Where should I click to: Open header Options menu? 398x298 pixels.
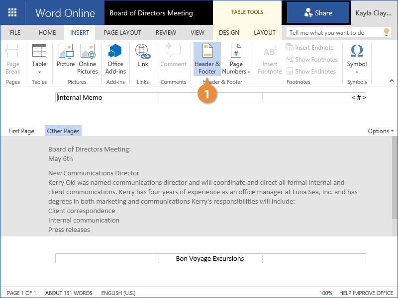point(381,131)
